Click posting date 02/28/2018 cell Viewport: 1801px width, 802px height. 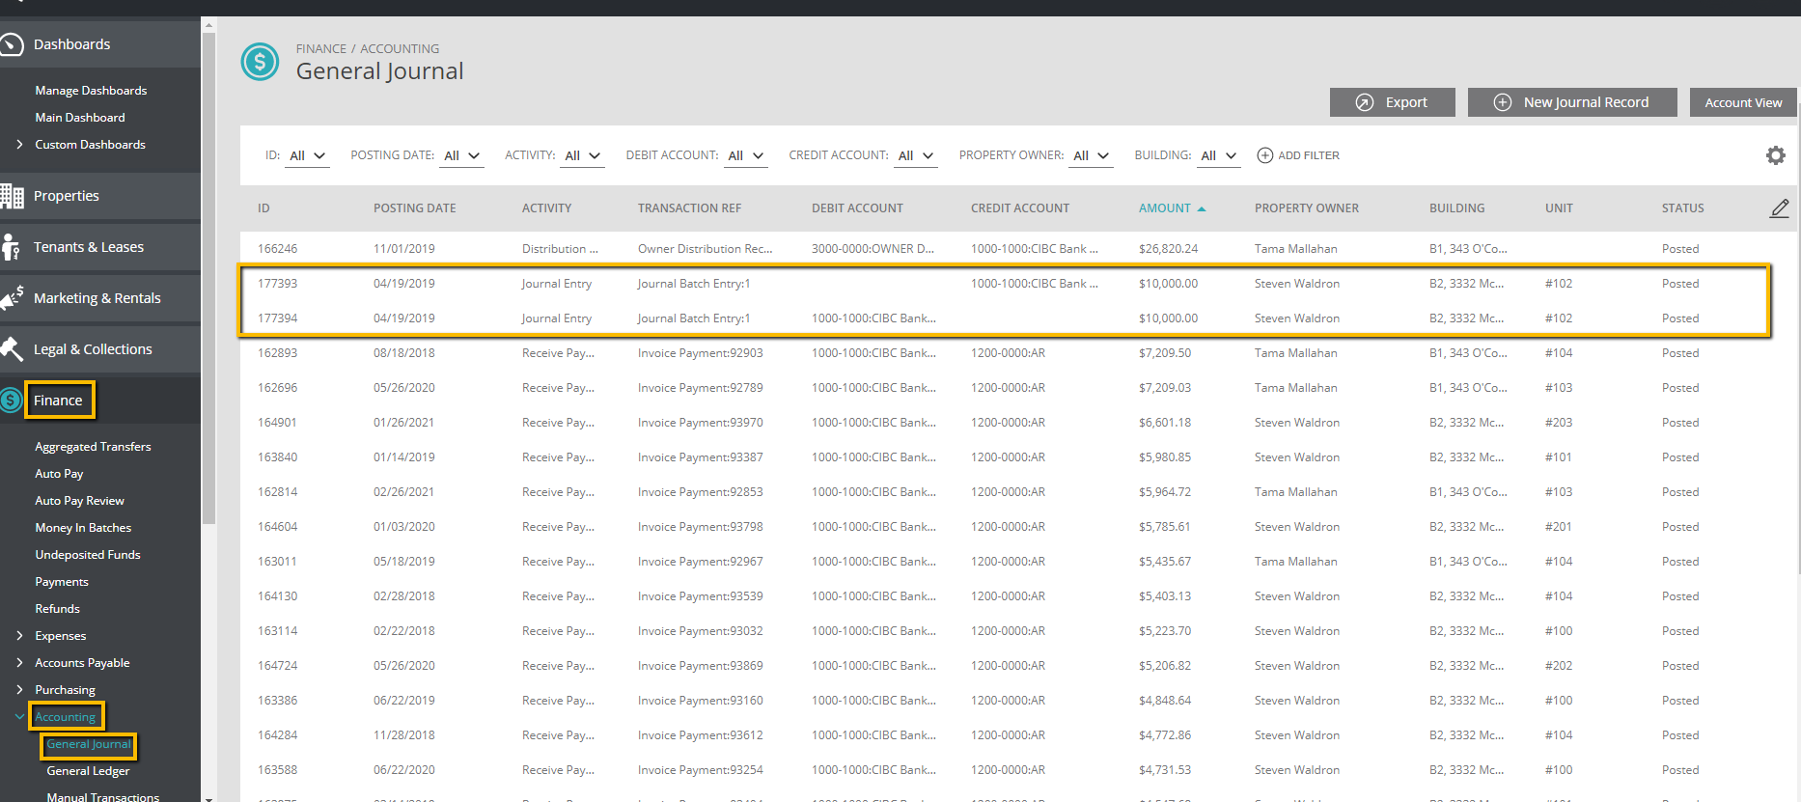[x=403, y=596]
